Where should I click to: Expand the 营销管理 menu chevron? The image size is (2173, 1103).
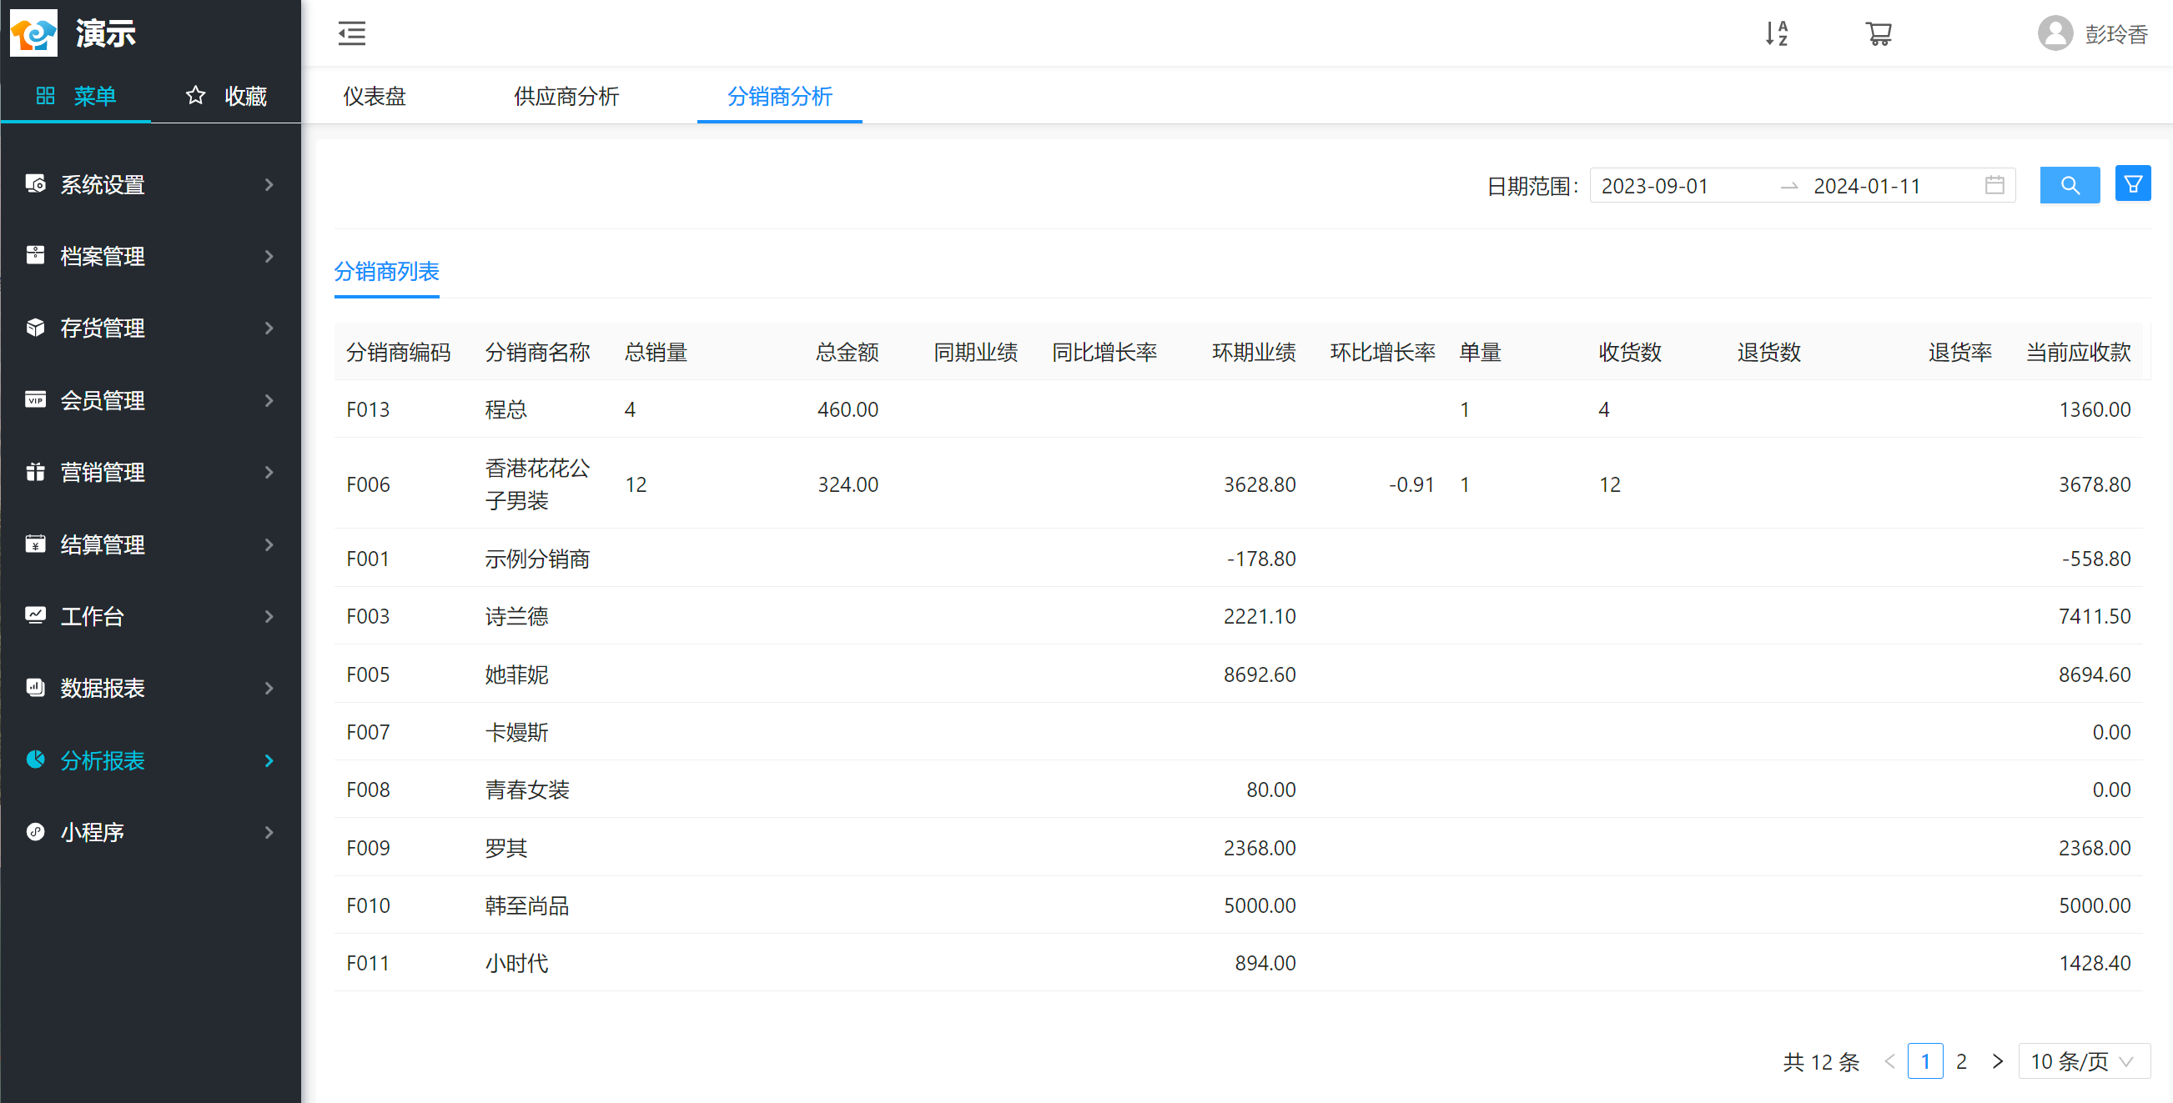269,471
